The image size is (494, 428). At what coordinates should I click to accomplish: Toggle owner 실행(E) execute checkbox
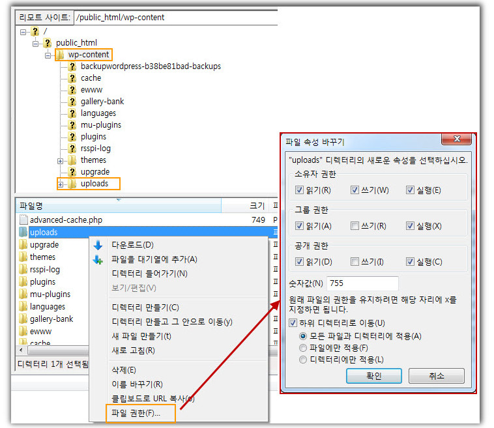tap(410, 190)
